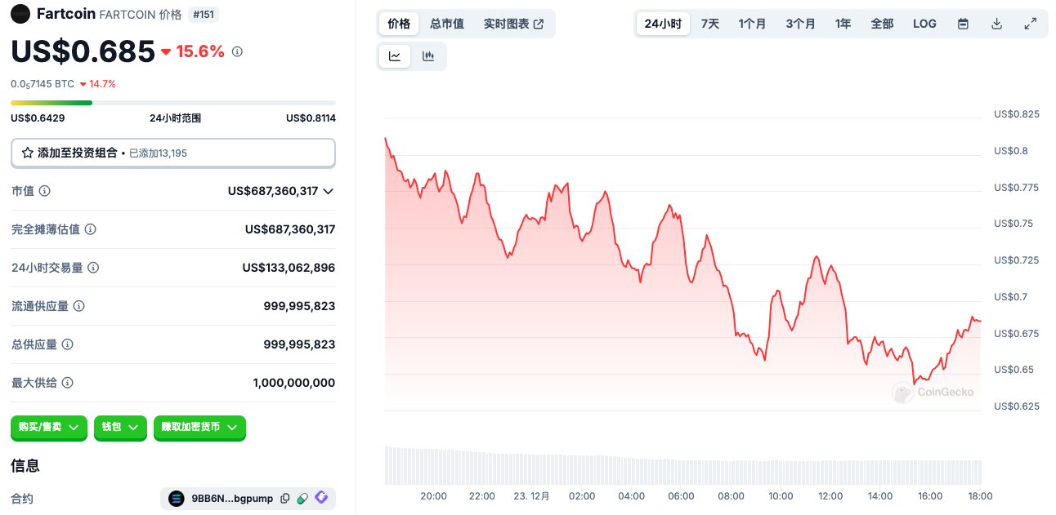This screenshot has height=515, width=1056.
Task: Open the 钱包 dropdown
Action: pyautogui.click(x=120, y=427)
